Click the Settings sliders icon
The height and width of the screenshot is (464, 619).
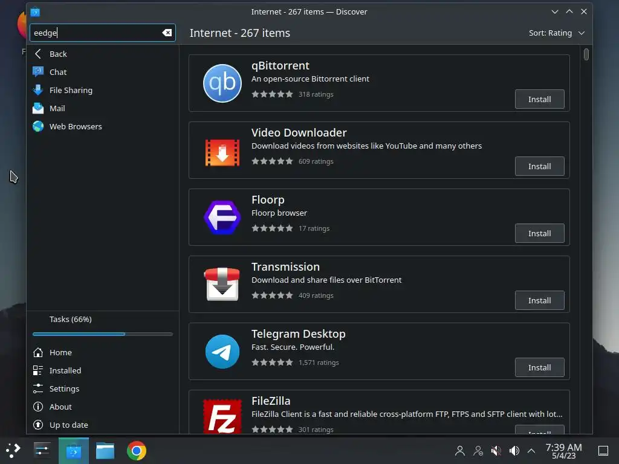(38, 388)
